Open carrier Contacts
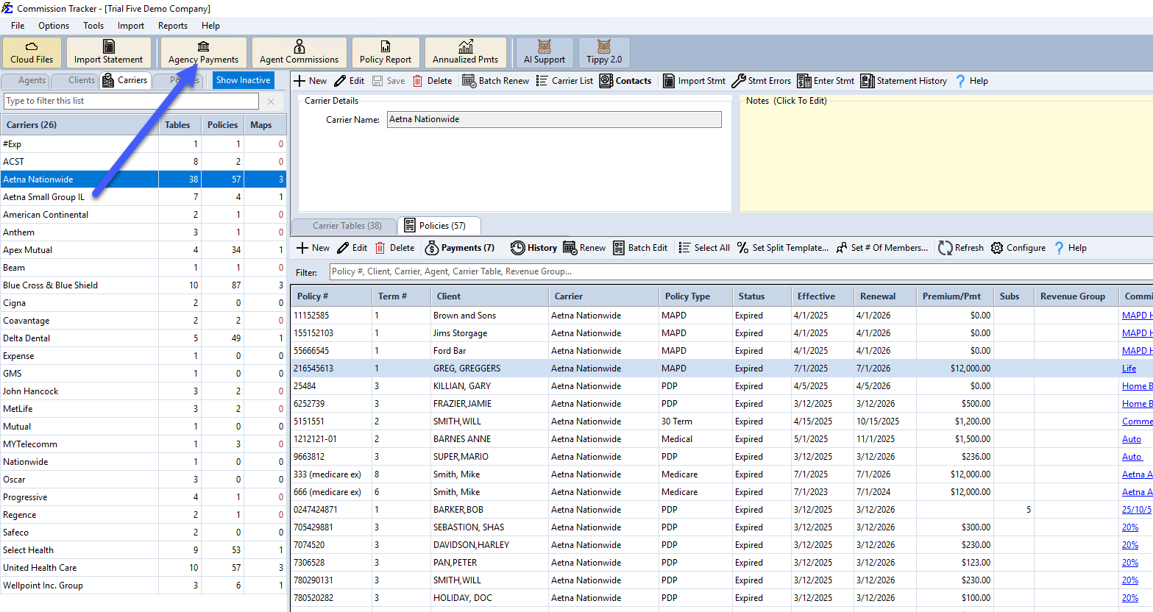Viewport: 1153px width, 612px height. tap(625, 81)
